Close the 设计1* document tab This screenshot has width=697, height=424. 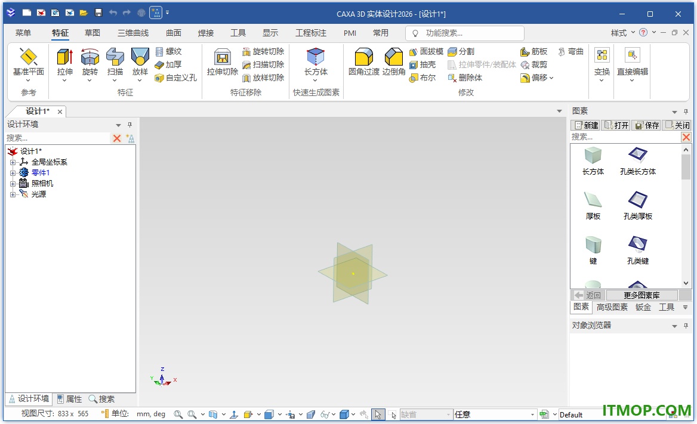60,112
